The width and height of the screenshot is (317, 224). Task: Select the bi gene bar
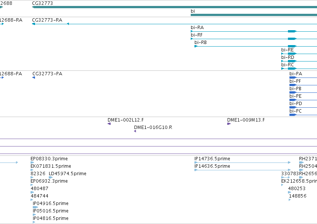pyautogui.click(x=254, y=15)
